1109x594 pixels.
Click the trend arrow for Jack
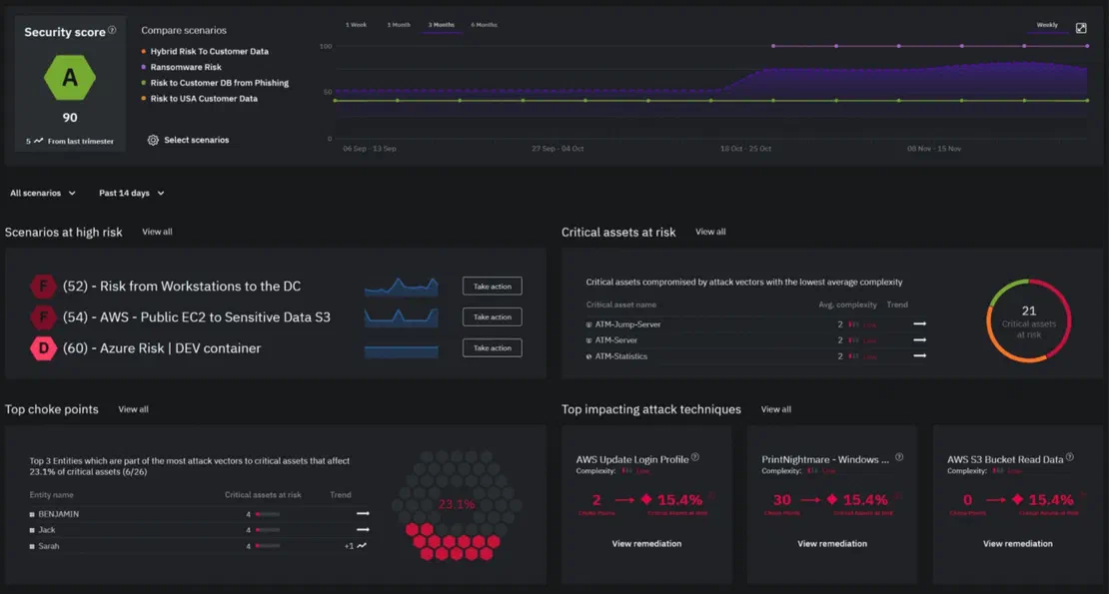(363, 530)
